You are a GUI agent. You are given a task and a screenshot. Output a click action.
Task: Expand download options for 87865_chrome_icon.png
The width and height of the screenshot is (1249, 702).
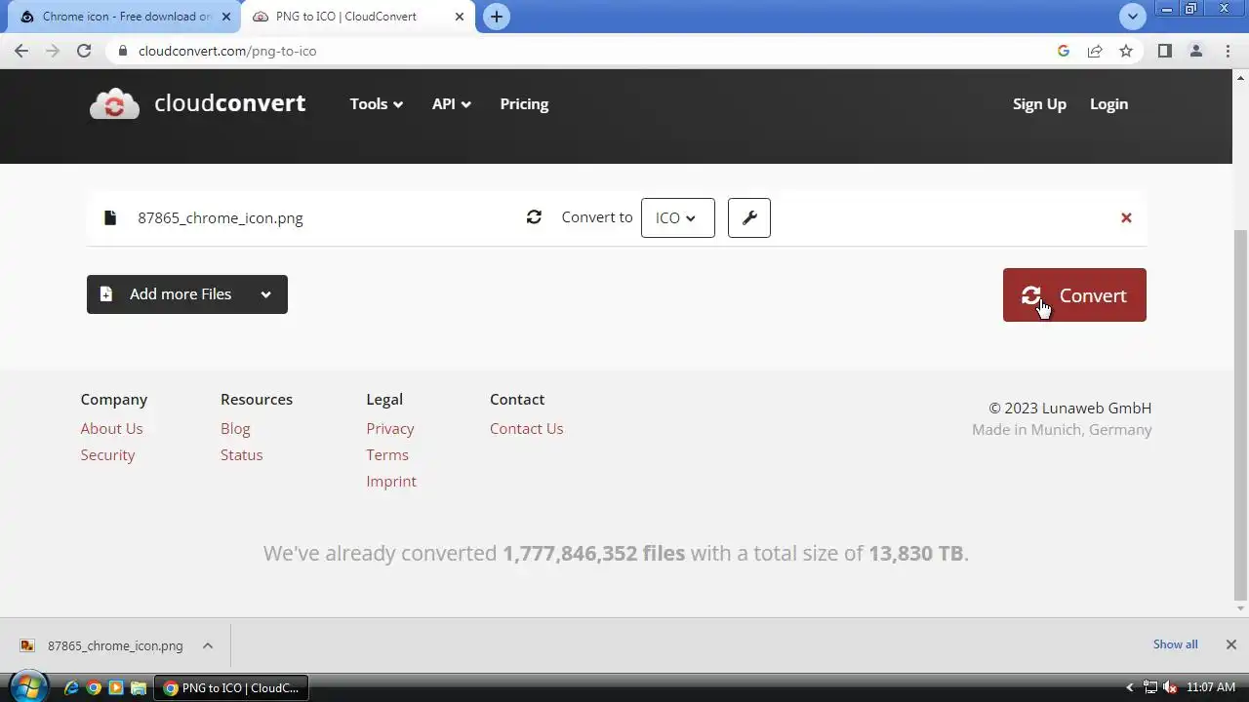(x=208, y=645)
